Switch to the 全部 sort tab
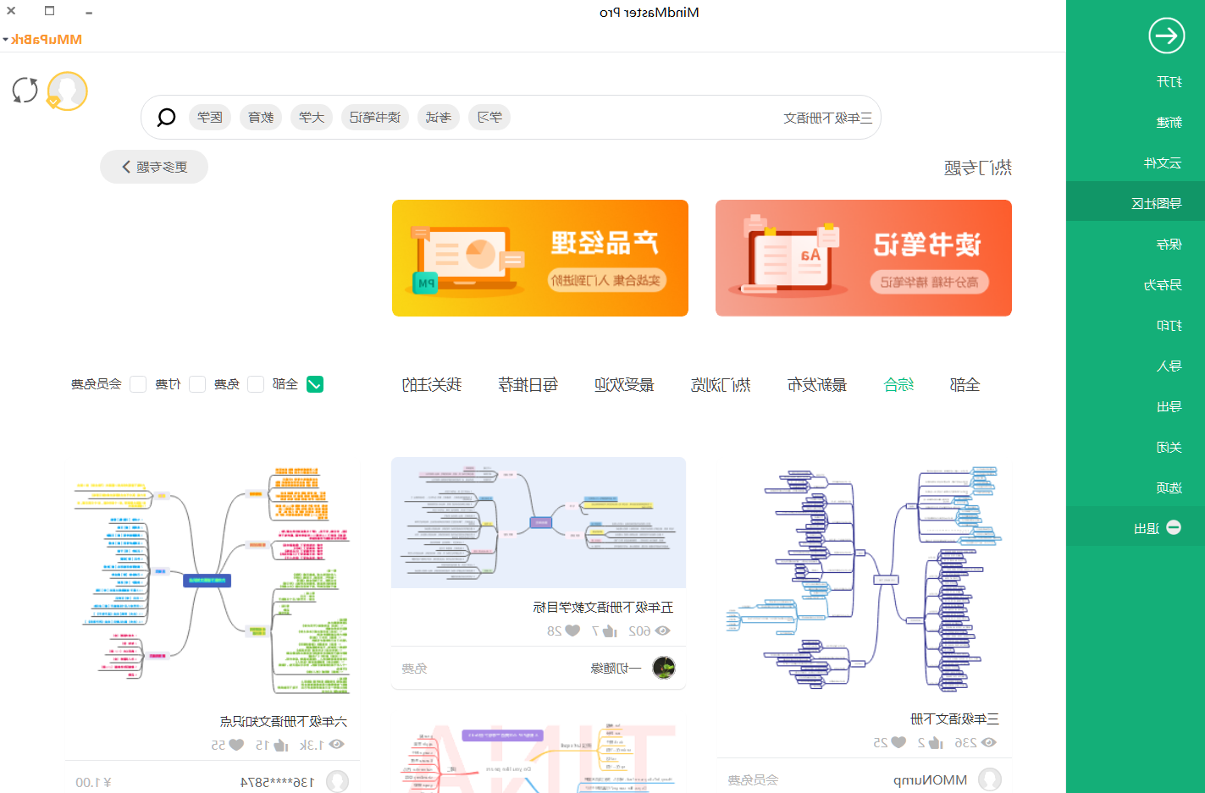 [965, 385]
